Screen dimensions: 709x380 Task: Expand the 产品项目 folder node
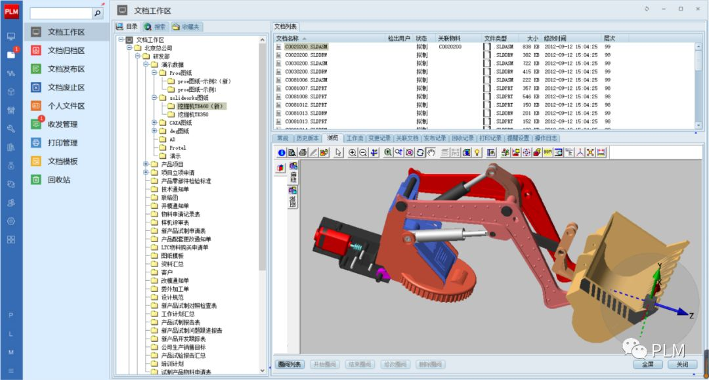click(x=146, y=164)
